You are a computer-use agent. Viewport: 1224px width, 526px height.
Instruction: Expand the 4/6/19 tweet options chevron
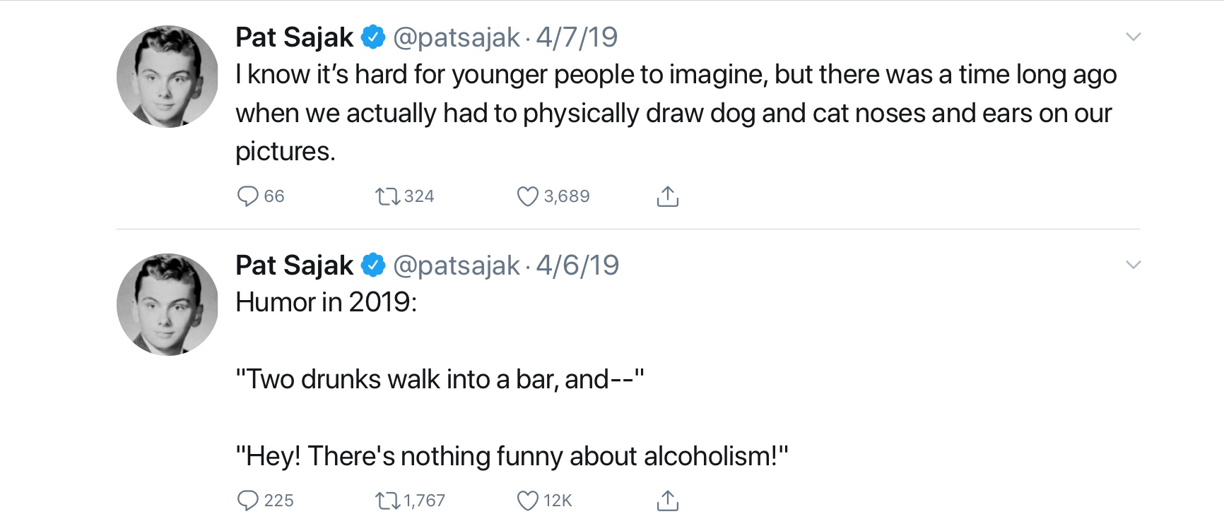pyautogui.click(x=1133, y=265)
